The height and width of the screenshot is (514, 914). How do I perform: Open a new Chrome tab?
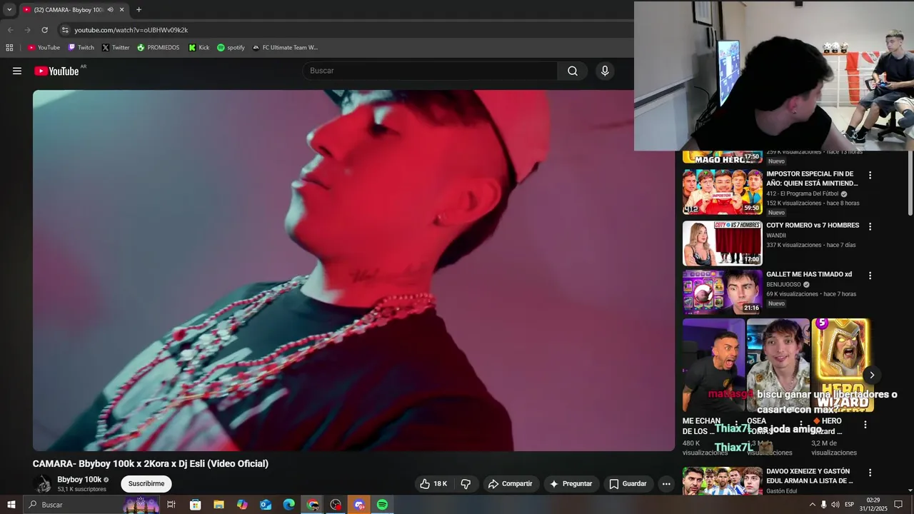tap(139, 10)
